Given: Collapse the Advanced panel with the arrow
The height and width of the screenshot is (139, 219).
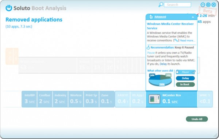Looking at the screenshot, I should 193,17.
